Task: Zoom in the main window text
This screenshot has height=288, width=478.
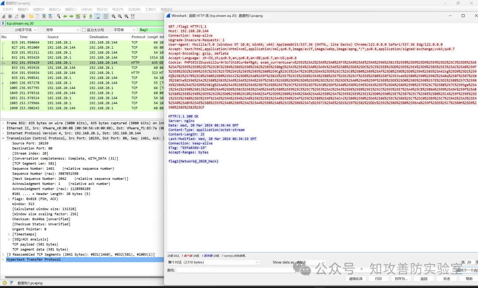Action: [113, 16]
